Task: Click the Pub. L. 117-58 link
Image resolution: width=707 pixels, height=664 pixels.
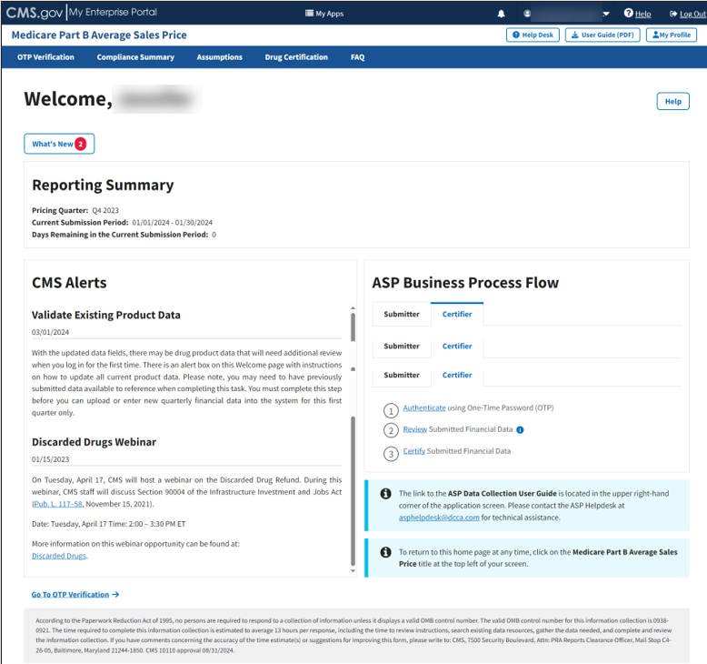Action: click(58, 504)
